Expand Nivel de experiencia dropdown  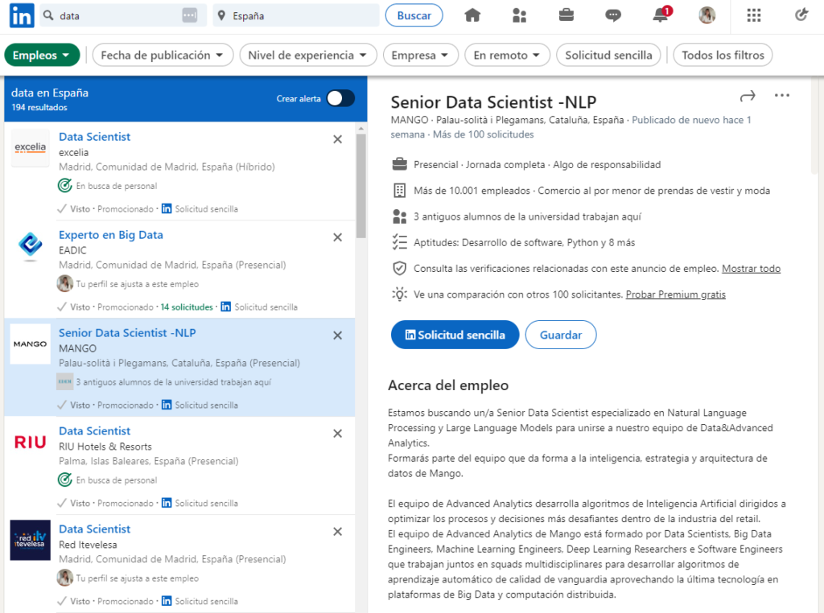[308, 56]
